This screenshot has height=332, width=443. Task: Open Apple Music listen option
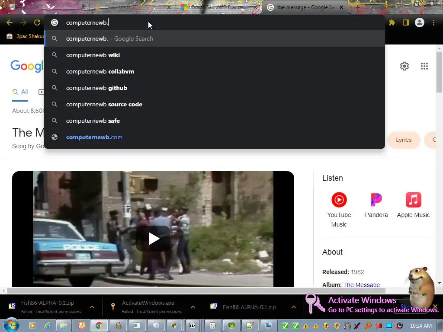tap(413, 205)
